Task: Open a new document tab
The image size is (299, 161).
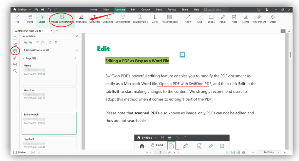Action: [57, 31]
